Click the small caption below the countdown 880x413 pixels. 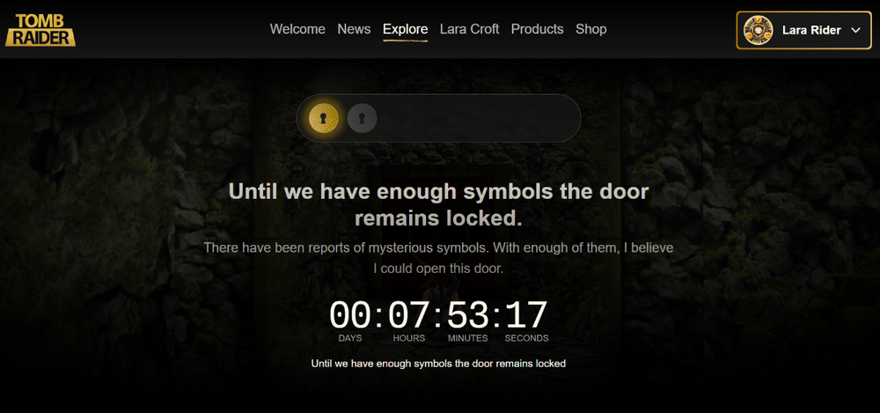tap(438, 363)
